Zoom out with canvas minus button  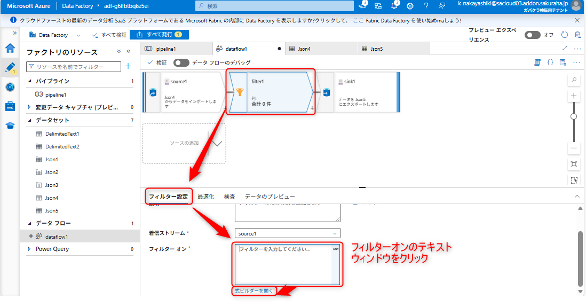coord(574,148)
